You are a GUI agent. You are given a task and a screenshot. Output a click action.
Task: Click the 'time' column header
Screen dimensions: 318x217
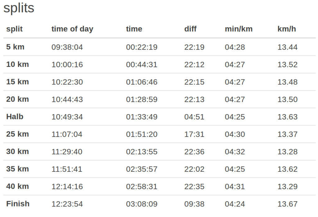tap(134, 29)
